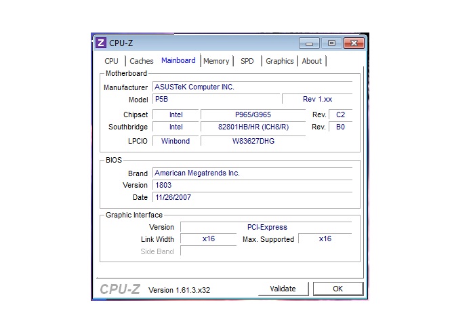Click the Version 1.61.3.x32 text

point(179,290)
